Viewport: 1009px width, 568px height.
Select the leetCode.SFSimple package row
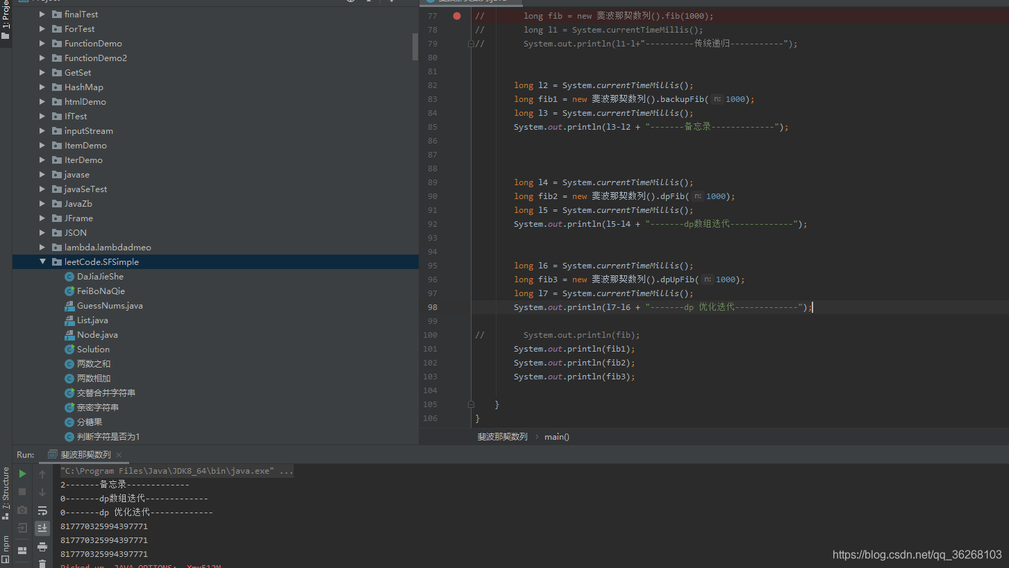pos(215,262)
